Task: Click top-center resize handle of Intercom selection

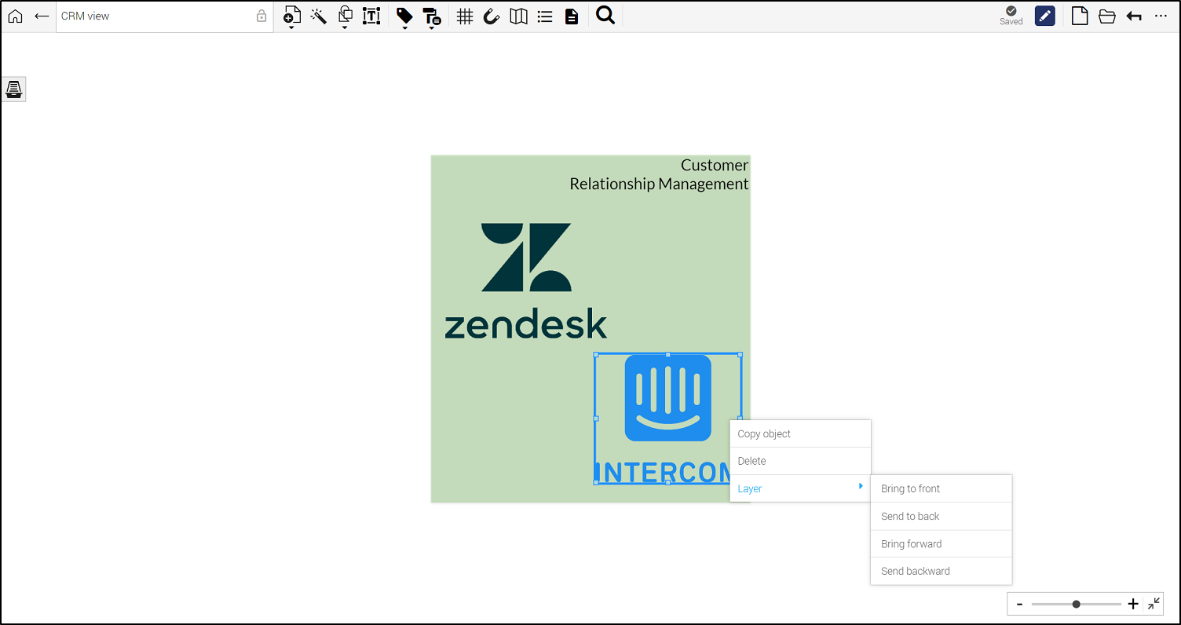Action: tap(668, 355)
